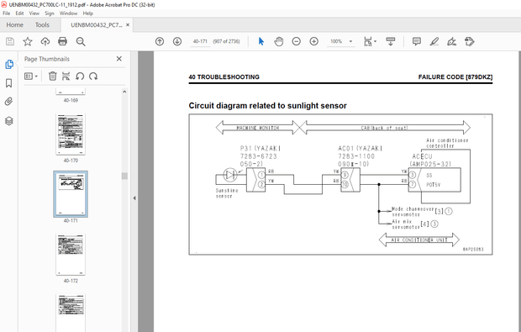
Task: Click the 40 TROUBLESHOOTING header text
Action: tap(224, 77)
